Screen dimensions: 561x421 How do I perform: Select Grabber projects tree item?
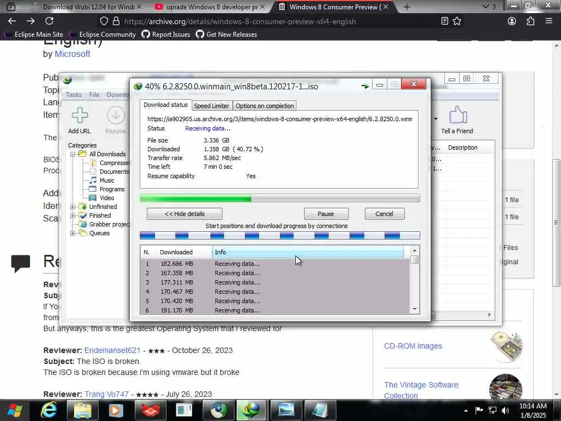109,224
